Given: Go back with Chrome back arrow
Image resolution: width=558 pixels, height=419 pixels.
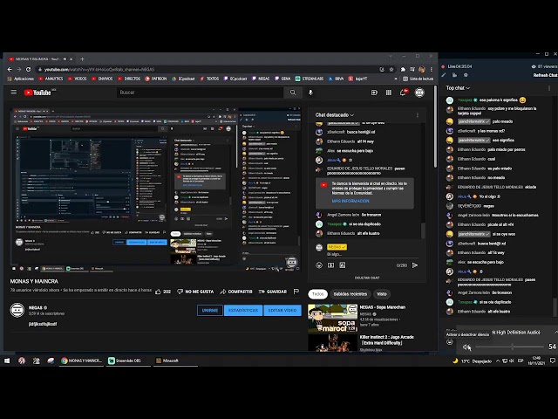Looking at the screenshot, I should coord(10,70).
